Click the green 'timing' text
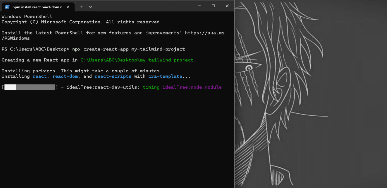This screenshot has height=188, width=387. [x=151, y=87]
